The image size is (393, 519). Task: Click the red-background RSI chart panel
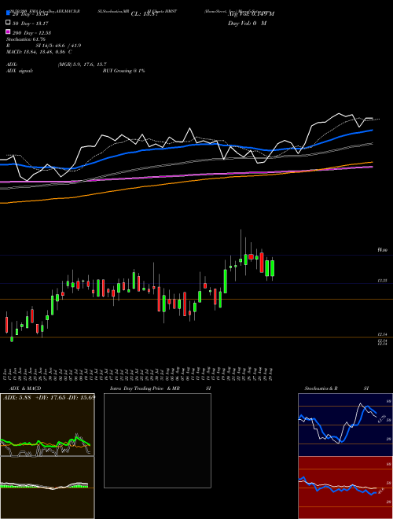coord(345,488)
